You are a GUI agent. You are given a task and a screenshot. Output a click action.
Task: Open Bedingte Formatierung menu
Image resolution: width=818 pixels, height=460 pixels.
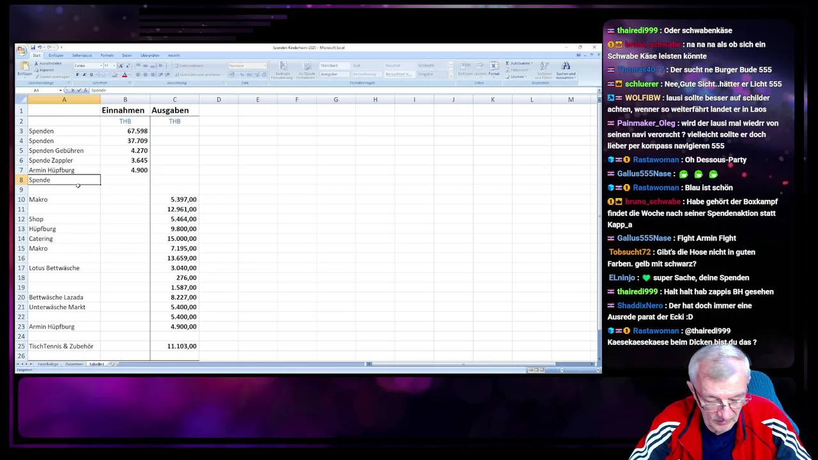282,69
